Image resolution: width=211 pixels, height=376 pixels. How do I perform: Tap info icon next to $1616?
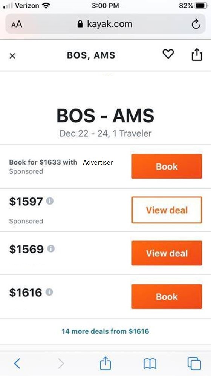(49, 292)
